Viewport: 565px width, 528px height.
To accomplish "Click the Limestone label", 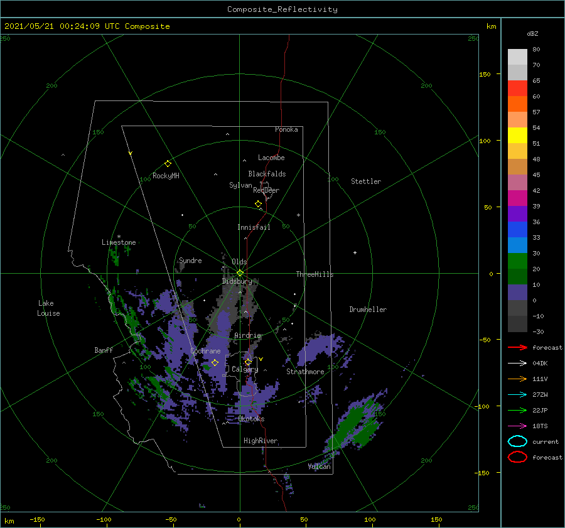I will tap(119, 242).
